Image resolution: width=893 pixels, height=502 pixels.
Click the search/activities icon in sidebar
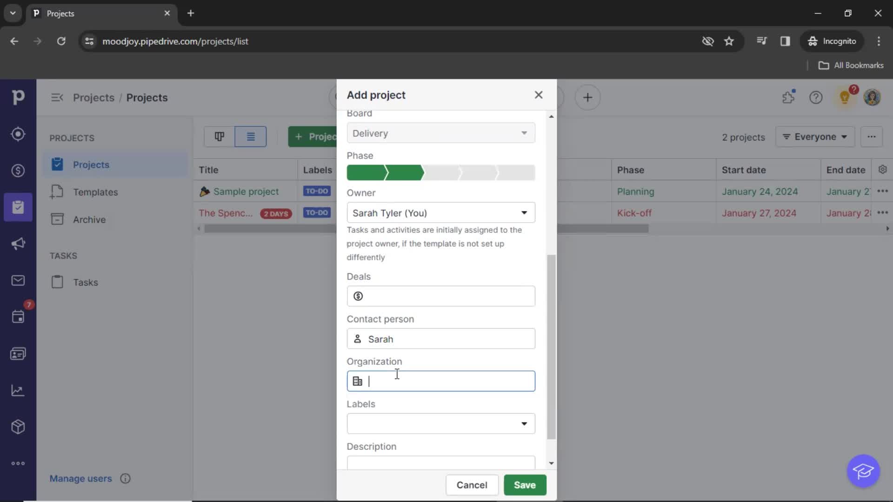coord(17,133)
